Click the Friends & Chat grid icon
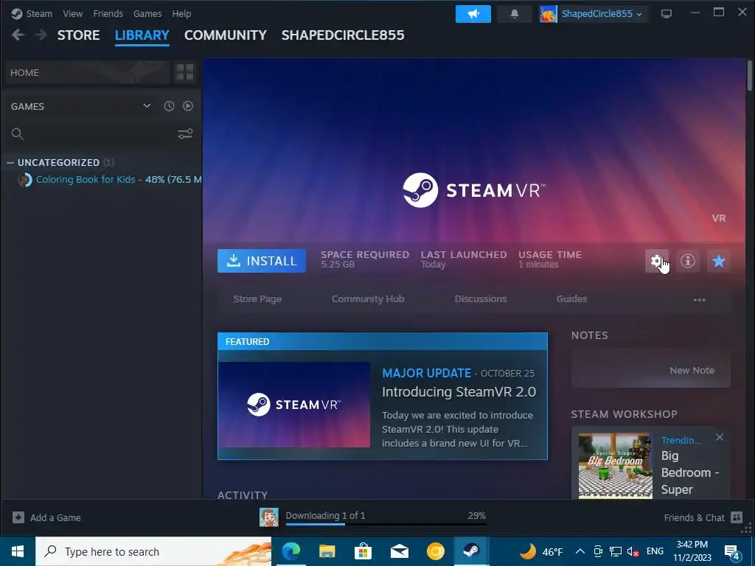Screen dimensions: 755x566 737,517
